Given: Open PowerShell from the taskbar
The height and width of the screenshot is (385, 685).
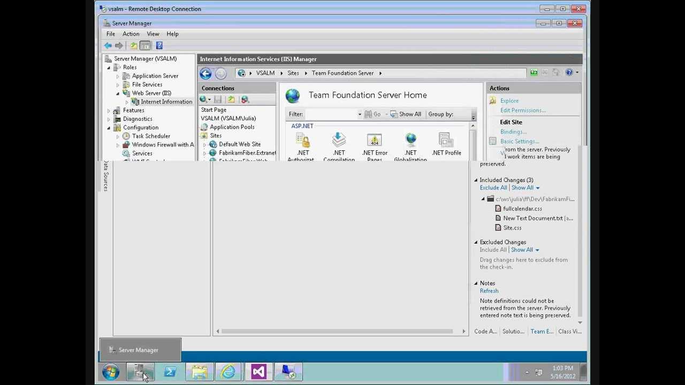Looking at the screenshot, I should coord(170,372).
